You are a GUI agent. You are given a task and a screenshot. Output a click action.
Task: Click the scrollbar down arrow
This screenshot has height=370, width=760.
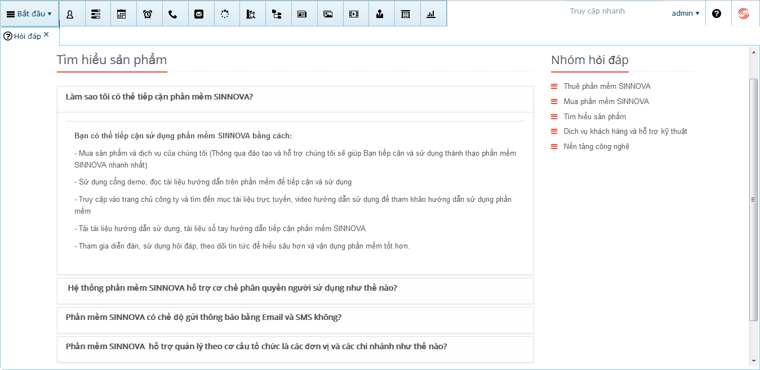[754, 360]
